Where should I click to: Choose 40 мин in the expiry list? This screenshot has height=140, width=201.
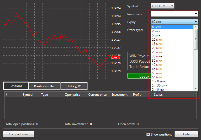click(x=172, y=65)
